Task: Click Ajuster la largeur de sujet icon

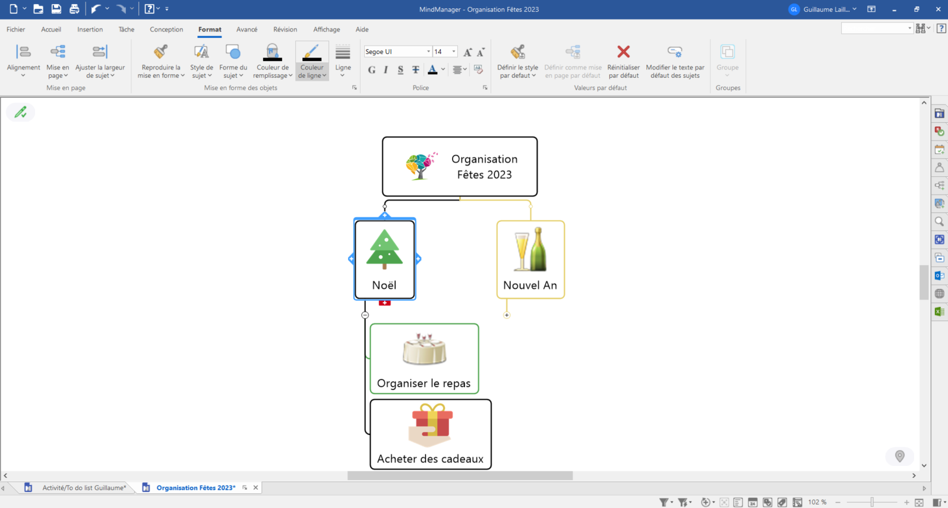Action: coord(100,52)
